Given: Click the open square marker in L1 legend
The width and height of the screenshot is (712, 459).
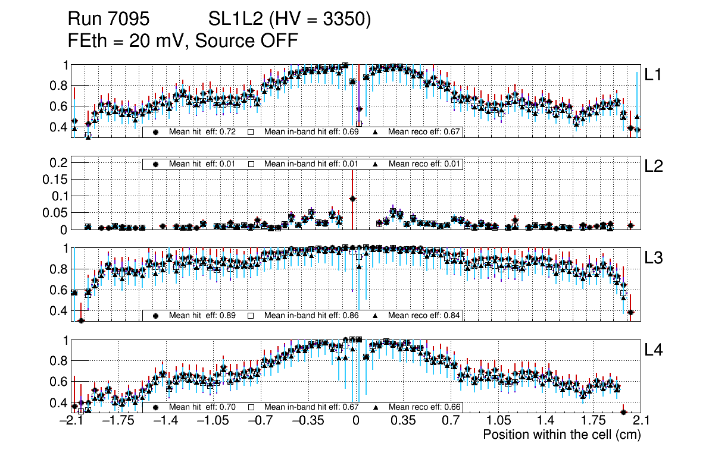Looking at the screenshot, I should point(251,132).
